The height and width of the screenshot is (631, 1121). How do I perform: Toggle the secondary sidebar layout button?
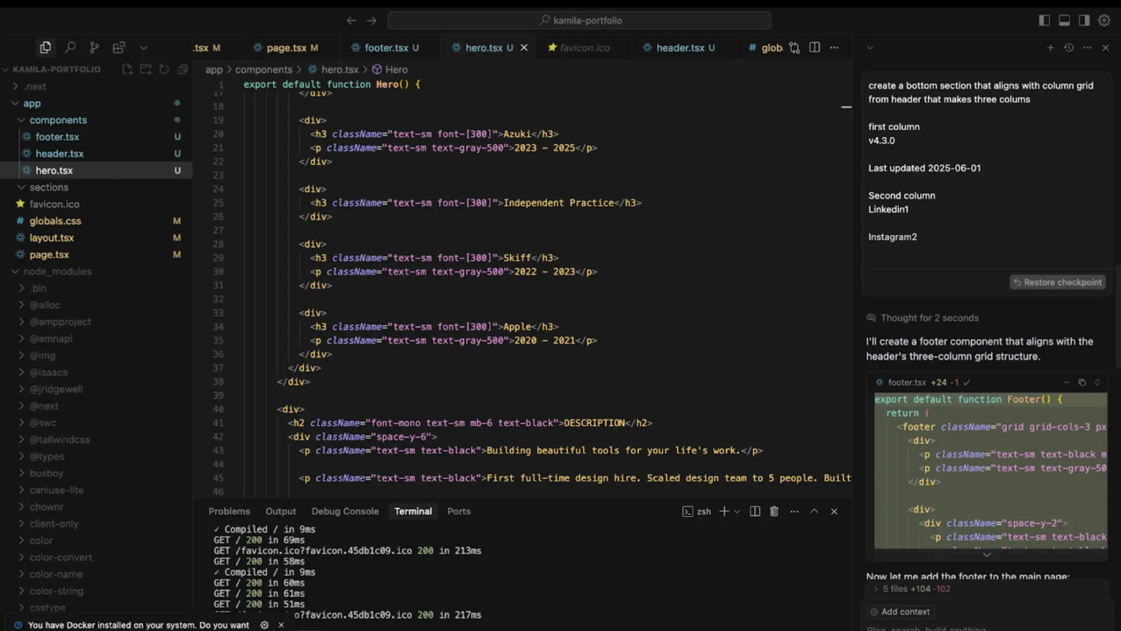tap(1084, 20)
